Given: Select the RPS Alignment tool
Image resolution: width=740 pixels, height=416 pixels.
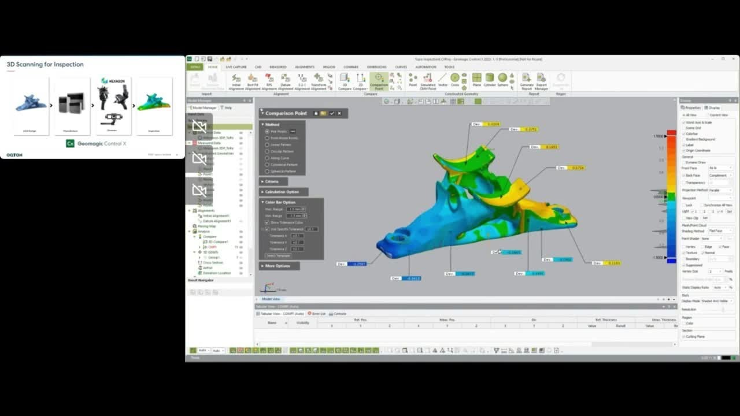Looking at the screenshot, I should (269, 81).
